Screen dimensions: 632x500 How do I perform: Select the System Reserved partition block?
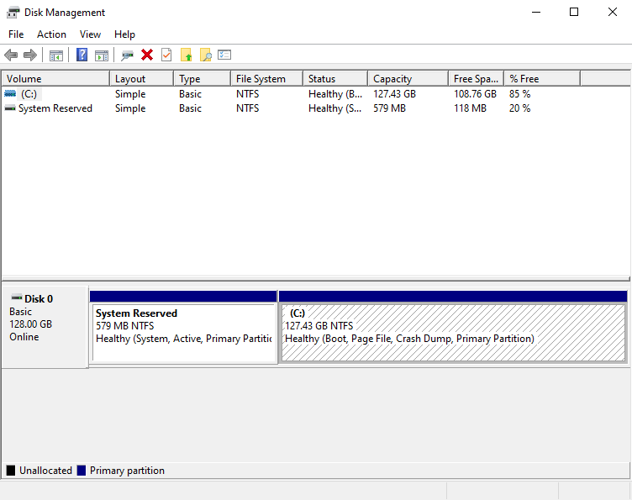click(x=183, y=333)
